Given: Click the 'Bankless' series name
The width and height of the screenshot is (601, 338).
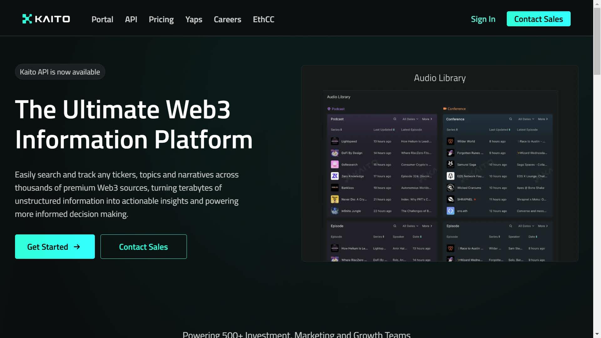Looking at the screenshot, I should pos(347,188).
